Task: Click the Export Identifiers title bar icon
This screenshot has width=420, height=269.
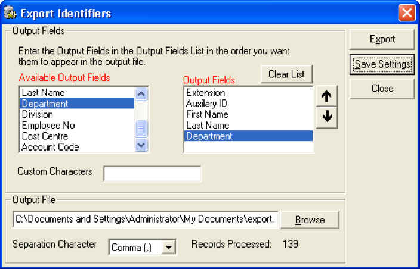Action: (x=11, y=13)
